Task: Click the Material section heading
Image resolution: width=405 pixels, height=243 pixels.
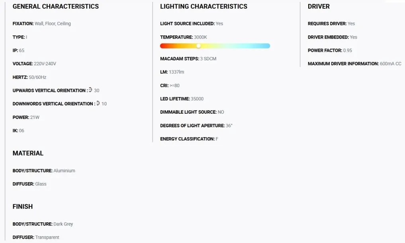Action: (28, 153)
